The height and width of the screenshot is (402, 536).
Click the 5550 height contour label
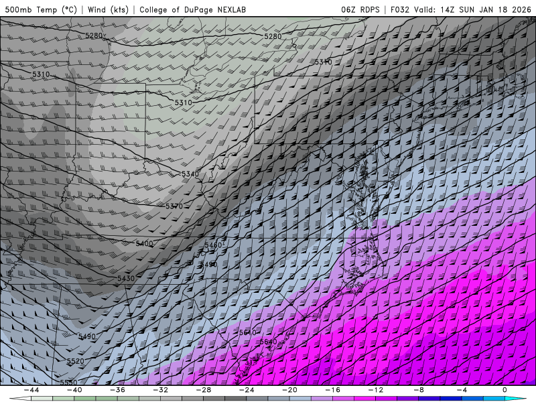[69, 382]
